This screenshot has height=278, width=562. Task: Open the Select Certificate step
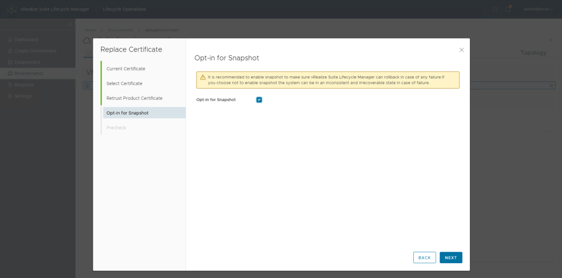pyautogui.click(x=124, y=83)
